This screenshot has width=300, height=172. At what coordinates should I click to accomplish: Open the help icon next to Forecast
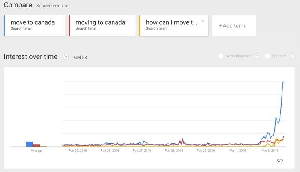[x=291, y=56]
